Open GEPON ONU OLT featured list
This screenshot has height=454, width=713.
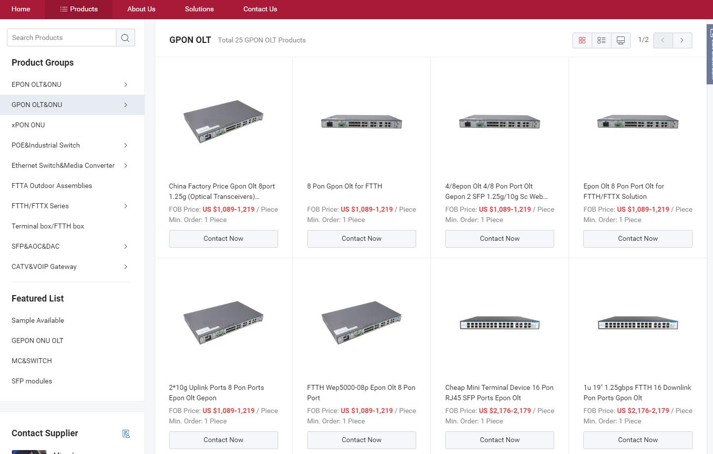pyautogui.click(x=37, y=340)
